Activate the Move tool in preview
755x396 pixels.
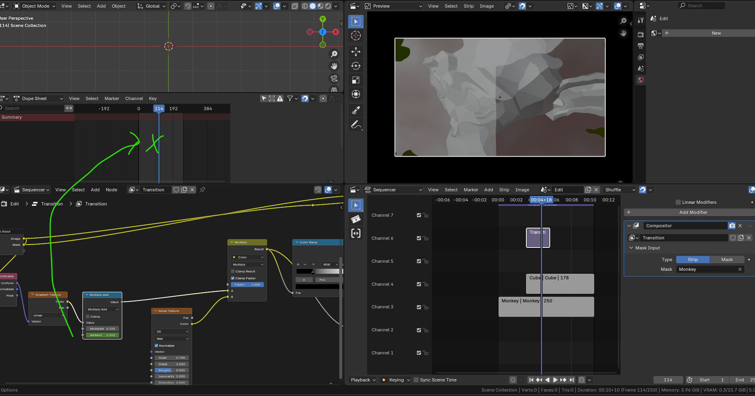click(x=355, y=51)
